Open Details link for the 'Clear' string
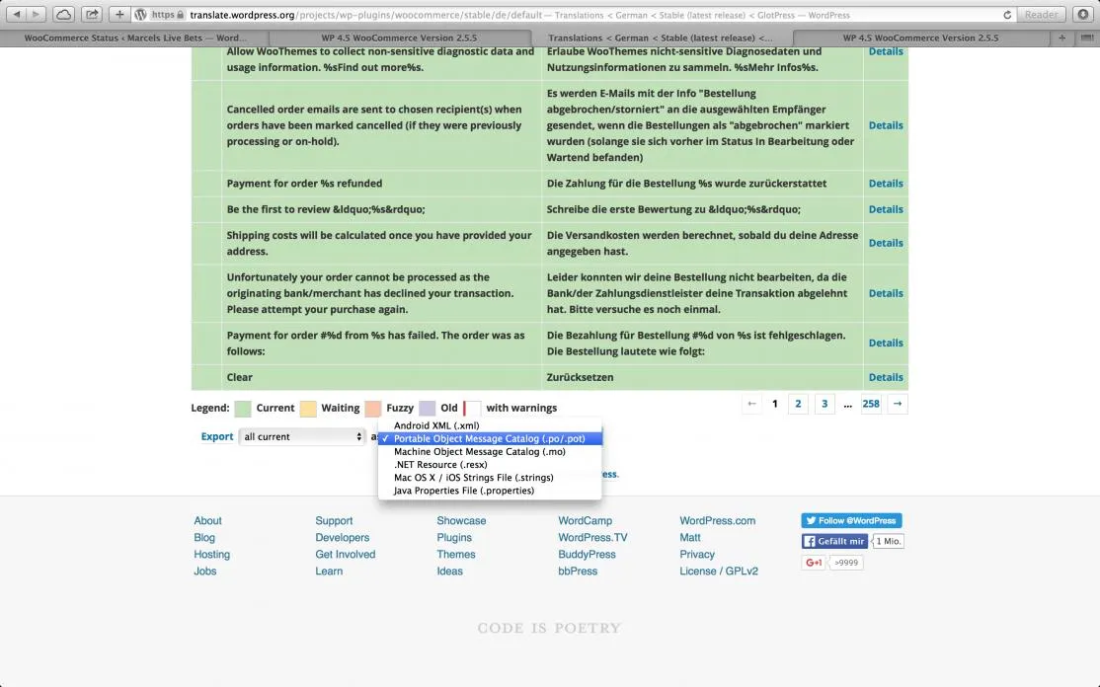The height and width of the screenshot is (687, 1100). click(886, 377)
